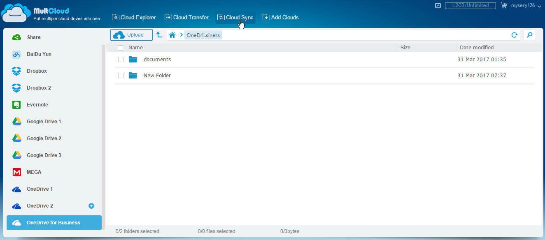This screenshot has width=545, height=240.
Task: Click the 0/0bytes status text
Action: point(290,231)
